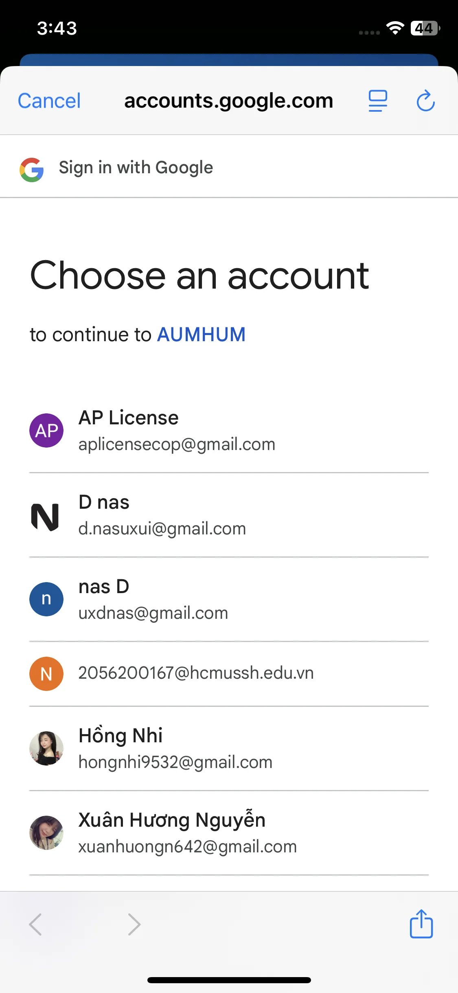Go back with left chevron arrow
Image resolution: width=458 pixels, height=993 pixels.
coord(35,924)
